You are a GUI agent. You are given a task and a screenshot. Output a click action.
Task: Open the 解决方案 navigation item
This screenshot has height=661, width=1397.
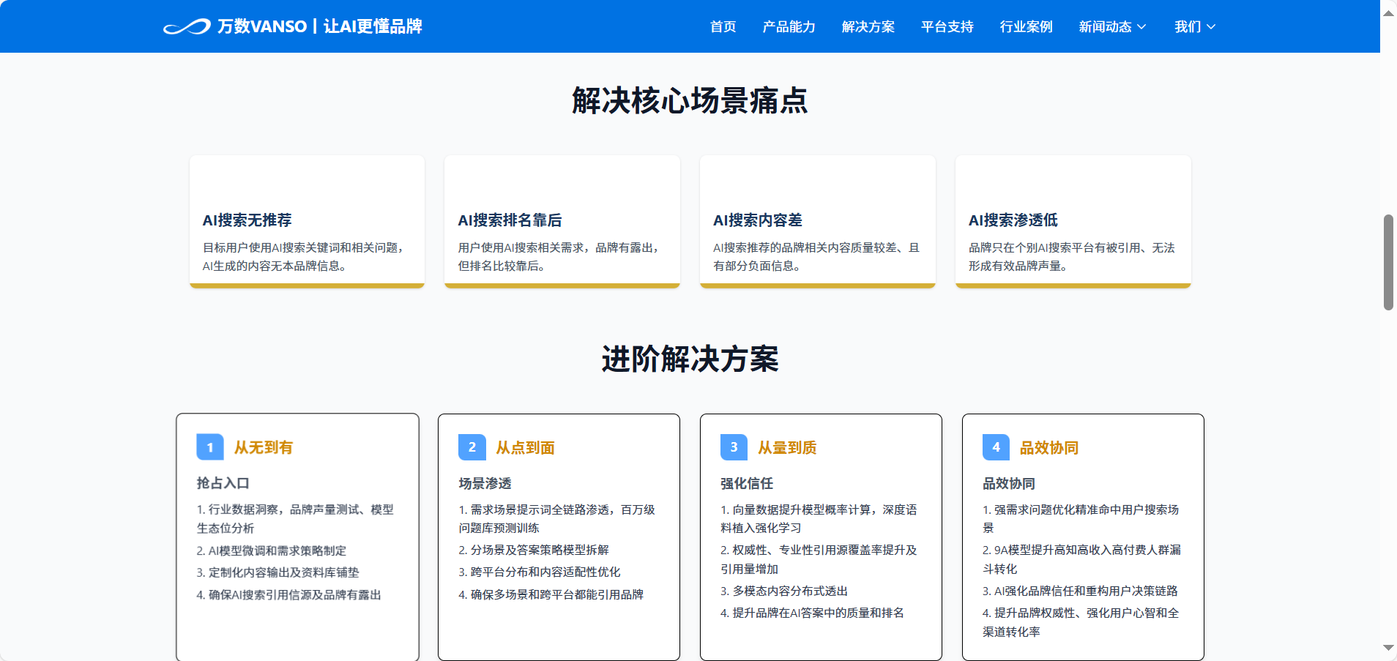tap(868, 27)
